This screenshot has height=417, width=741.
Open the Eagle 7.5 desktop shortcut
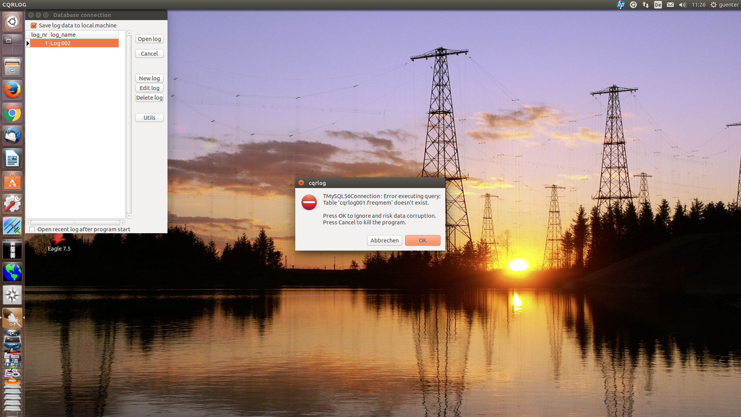(x=59, y=243)
